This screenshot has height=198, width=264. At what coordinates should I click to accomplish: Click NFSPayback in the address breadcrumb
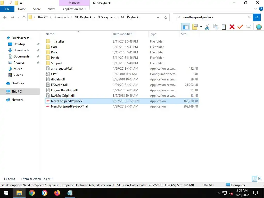(x=83, y=17)
